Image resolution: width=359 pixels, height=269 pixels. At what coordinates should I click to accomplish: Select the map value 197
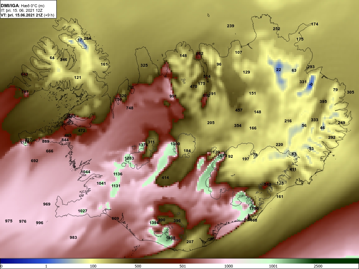pos(246,159)
